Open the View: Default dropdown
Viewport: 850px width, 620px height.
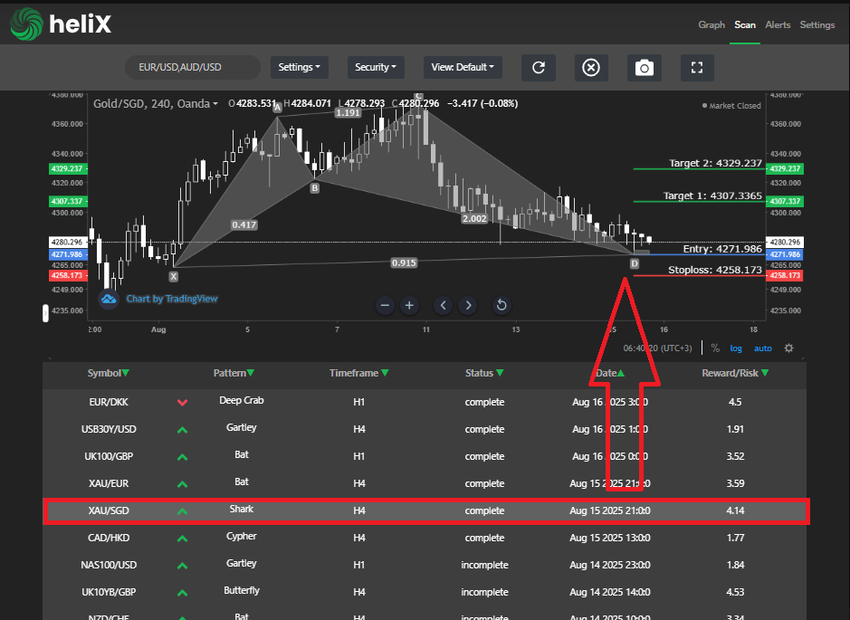click(462, 67)
